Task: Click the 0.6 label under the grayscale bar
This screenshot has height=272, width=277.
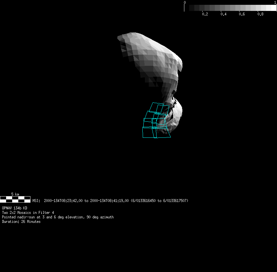Action: coord(242,14)
